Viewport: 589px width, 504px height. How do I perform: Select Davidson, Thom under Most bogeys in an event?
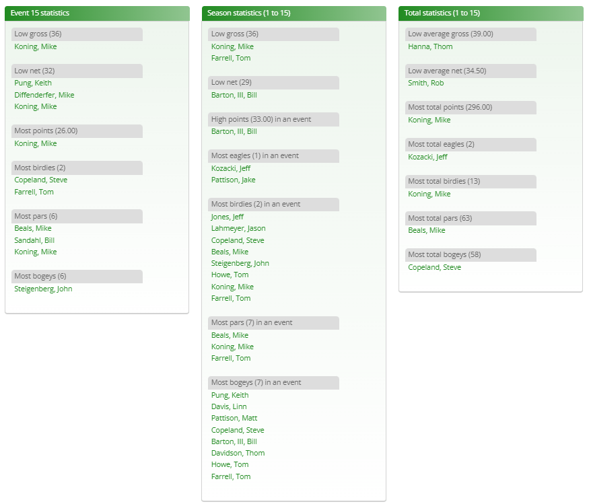(x=238, y=453)
